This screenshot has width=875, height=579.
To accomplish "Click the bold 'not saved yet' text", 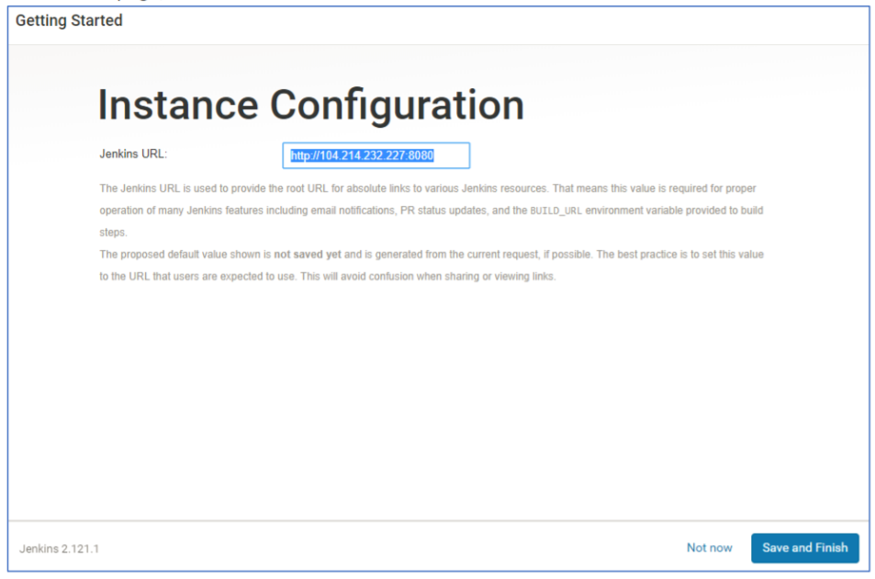I will coord(308,255).
